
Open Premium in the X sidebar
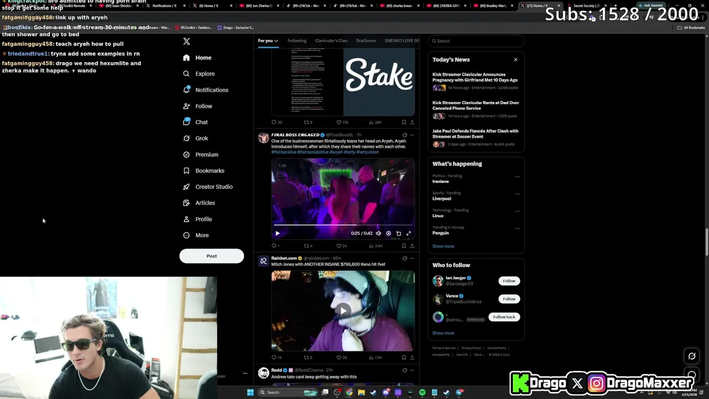[201, 155]
